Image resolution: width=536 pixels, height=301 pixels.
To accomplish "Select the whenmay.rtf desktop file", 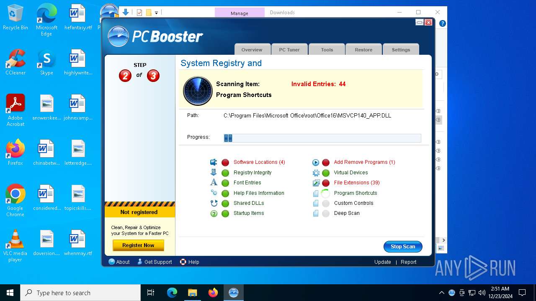I will pos(78,243).
